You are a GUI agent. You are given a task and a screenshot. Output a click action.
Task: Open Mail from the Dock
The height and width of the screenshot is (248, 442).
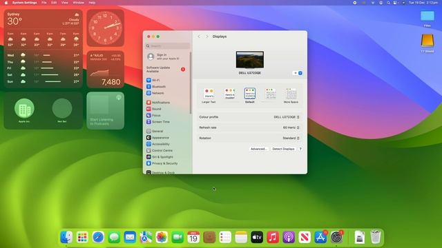click(x=130, y=237)
